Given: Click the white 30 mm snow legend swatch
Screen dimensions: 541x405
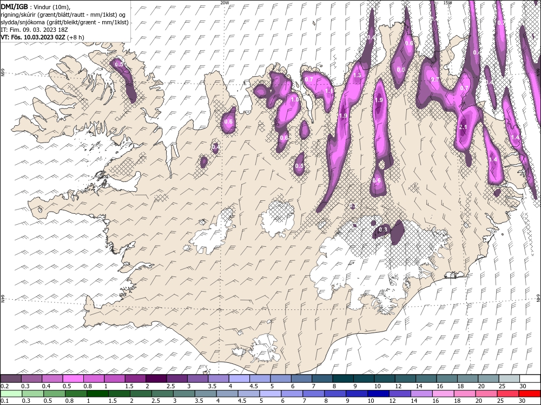Looking at the screenshot, I should 530,379.
